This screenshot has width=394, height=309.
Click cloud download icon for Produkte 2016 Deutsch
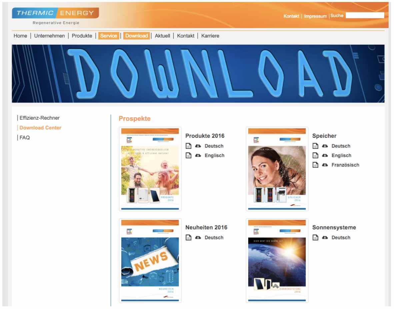point(198,146)
